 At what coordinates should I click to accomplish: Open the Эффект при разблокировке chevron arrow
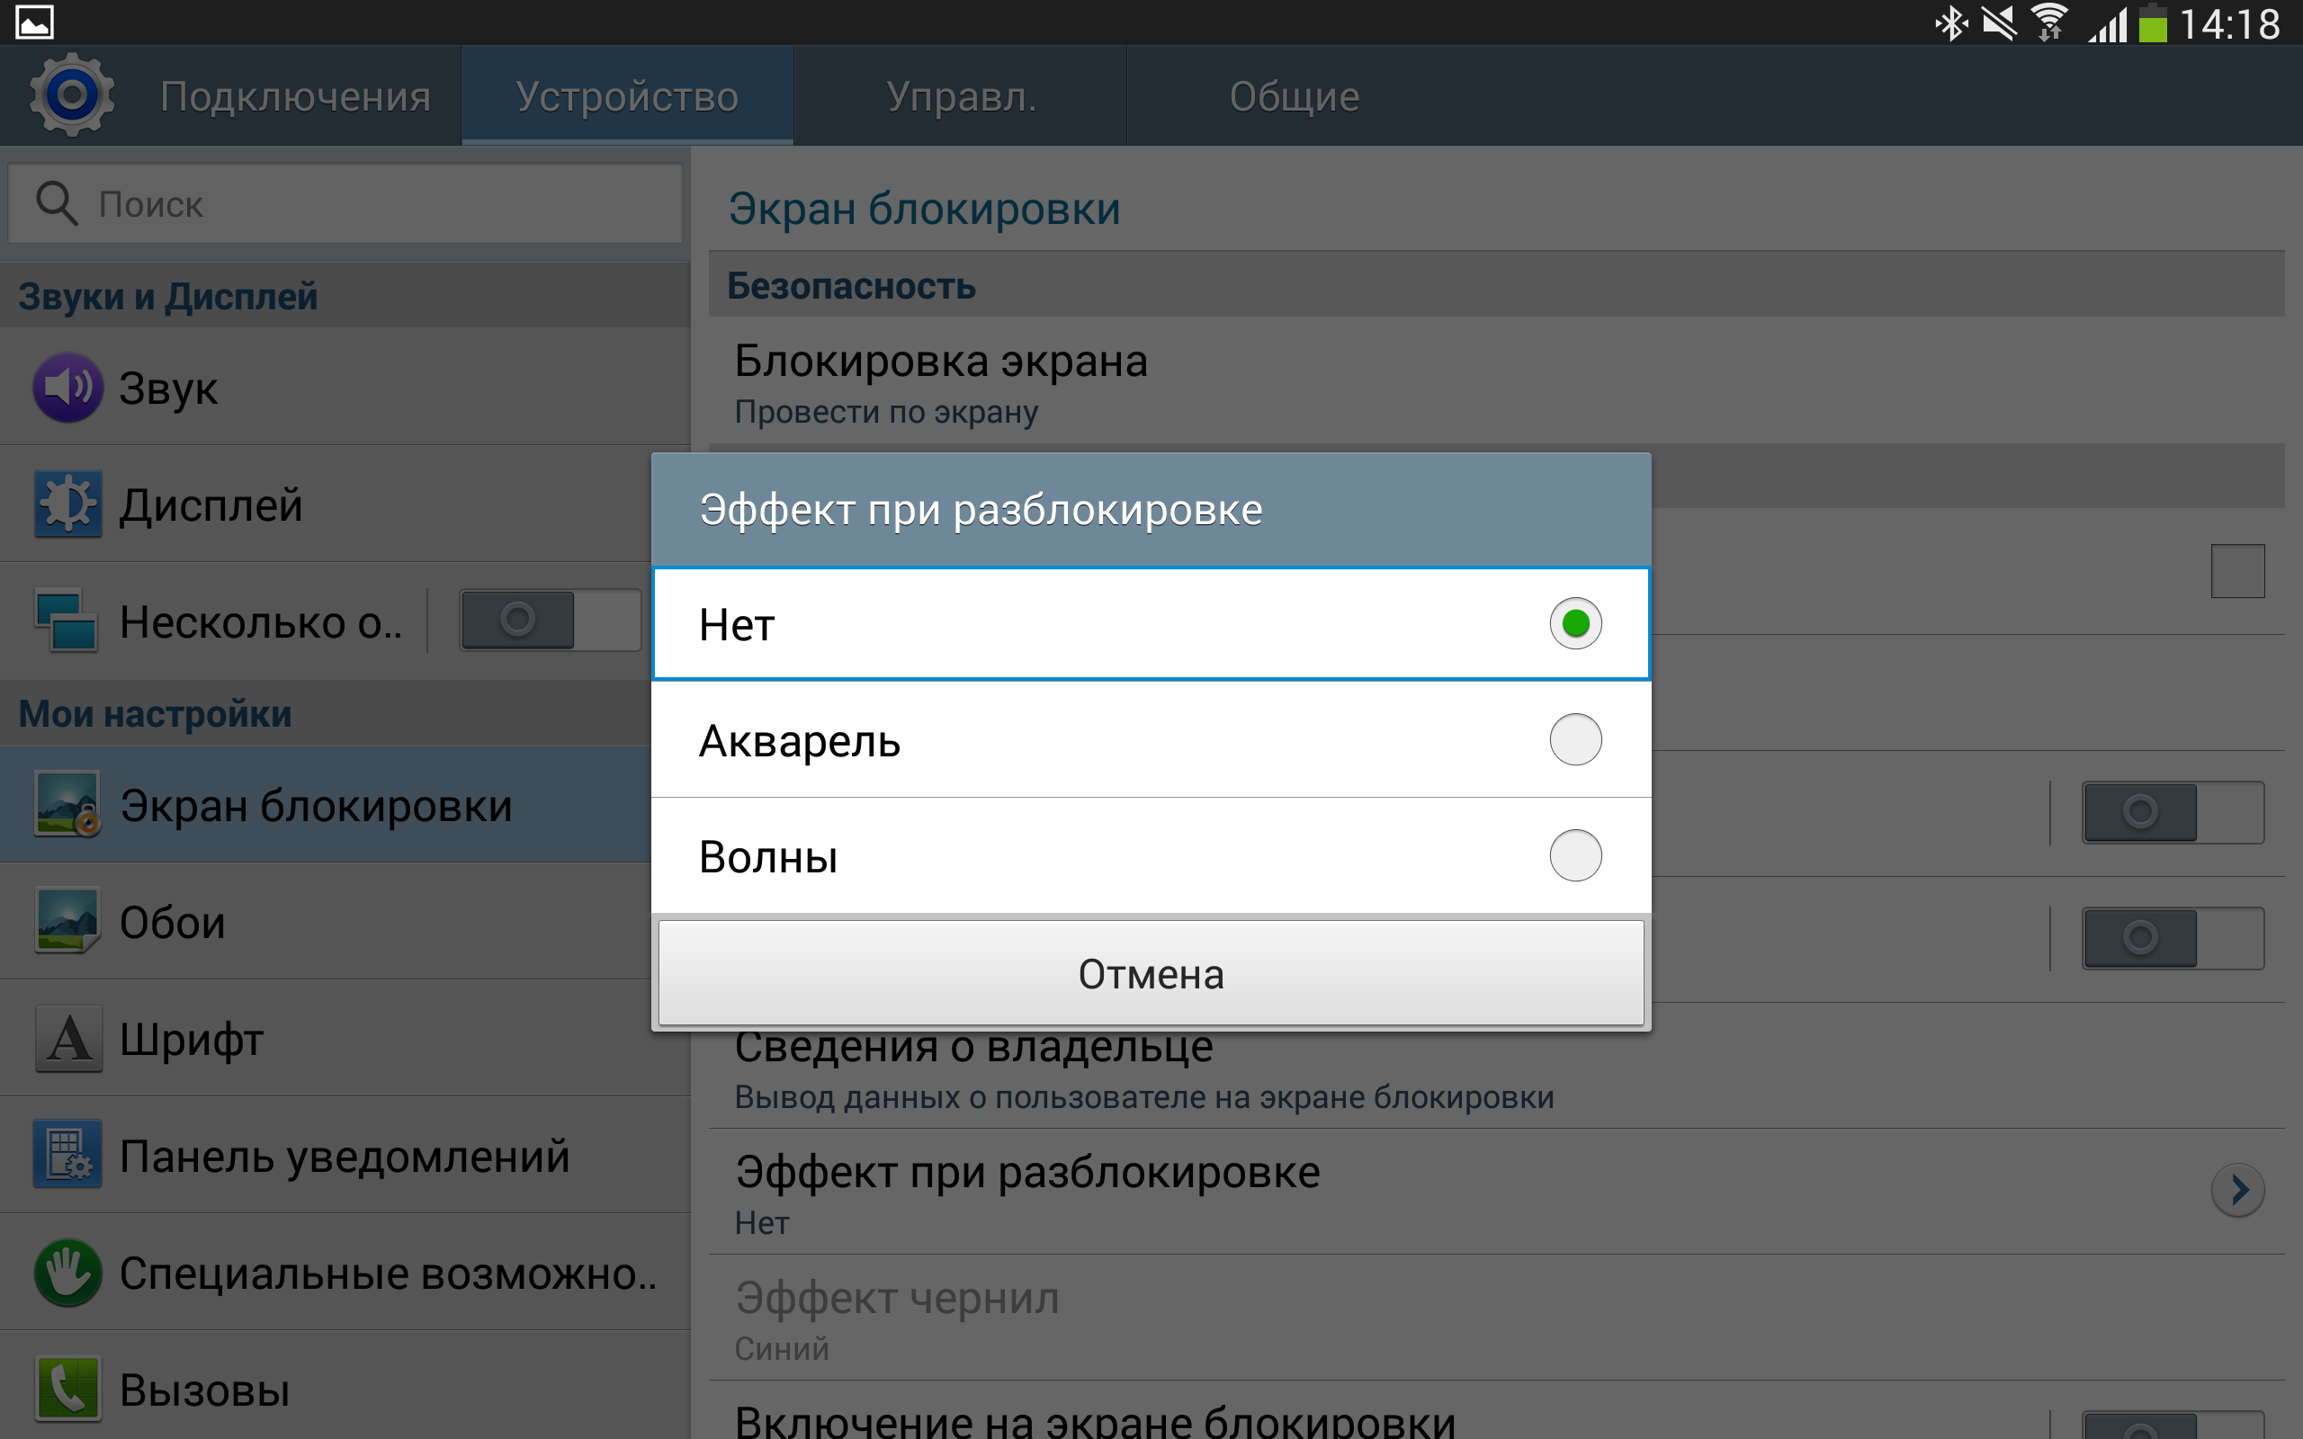pos(2237,1190)
